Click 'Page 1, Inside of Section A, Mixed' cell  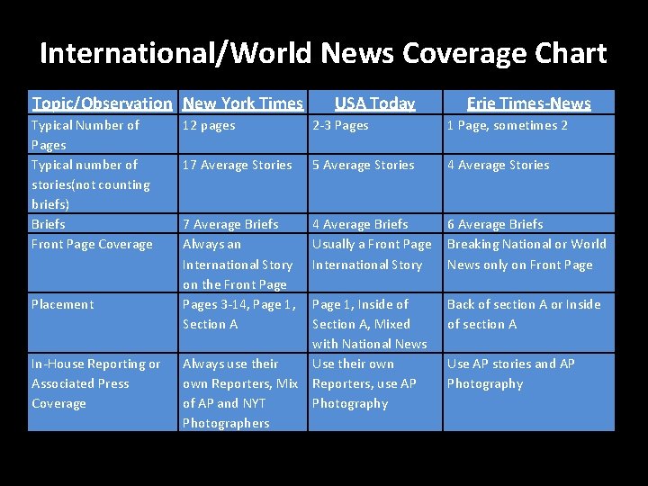pos(375,323)
